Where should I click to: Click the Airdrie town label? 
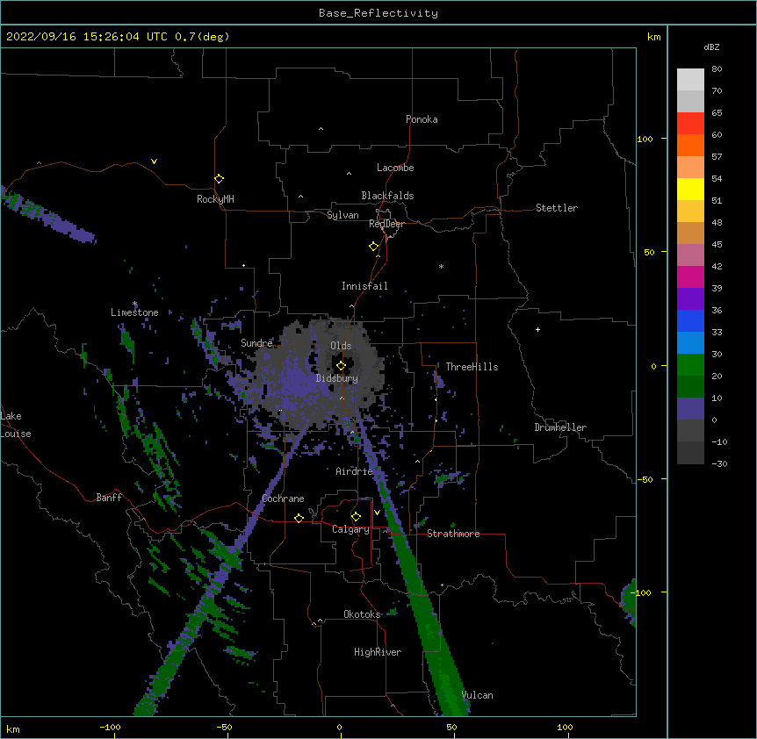pyautogui.click(x=354, y=471)
